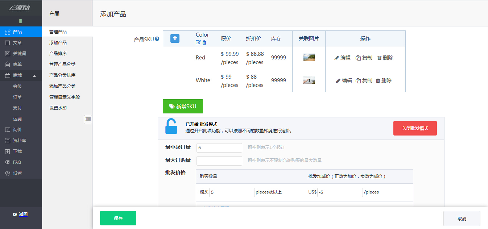Click the blue plus to add a SKU attribute
This screenshot has height=229, width=488.
coord(175,38)
